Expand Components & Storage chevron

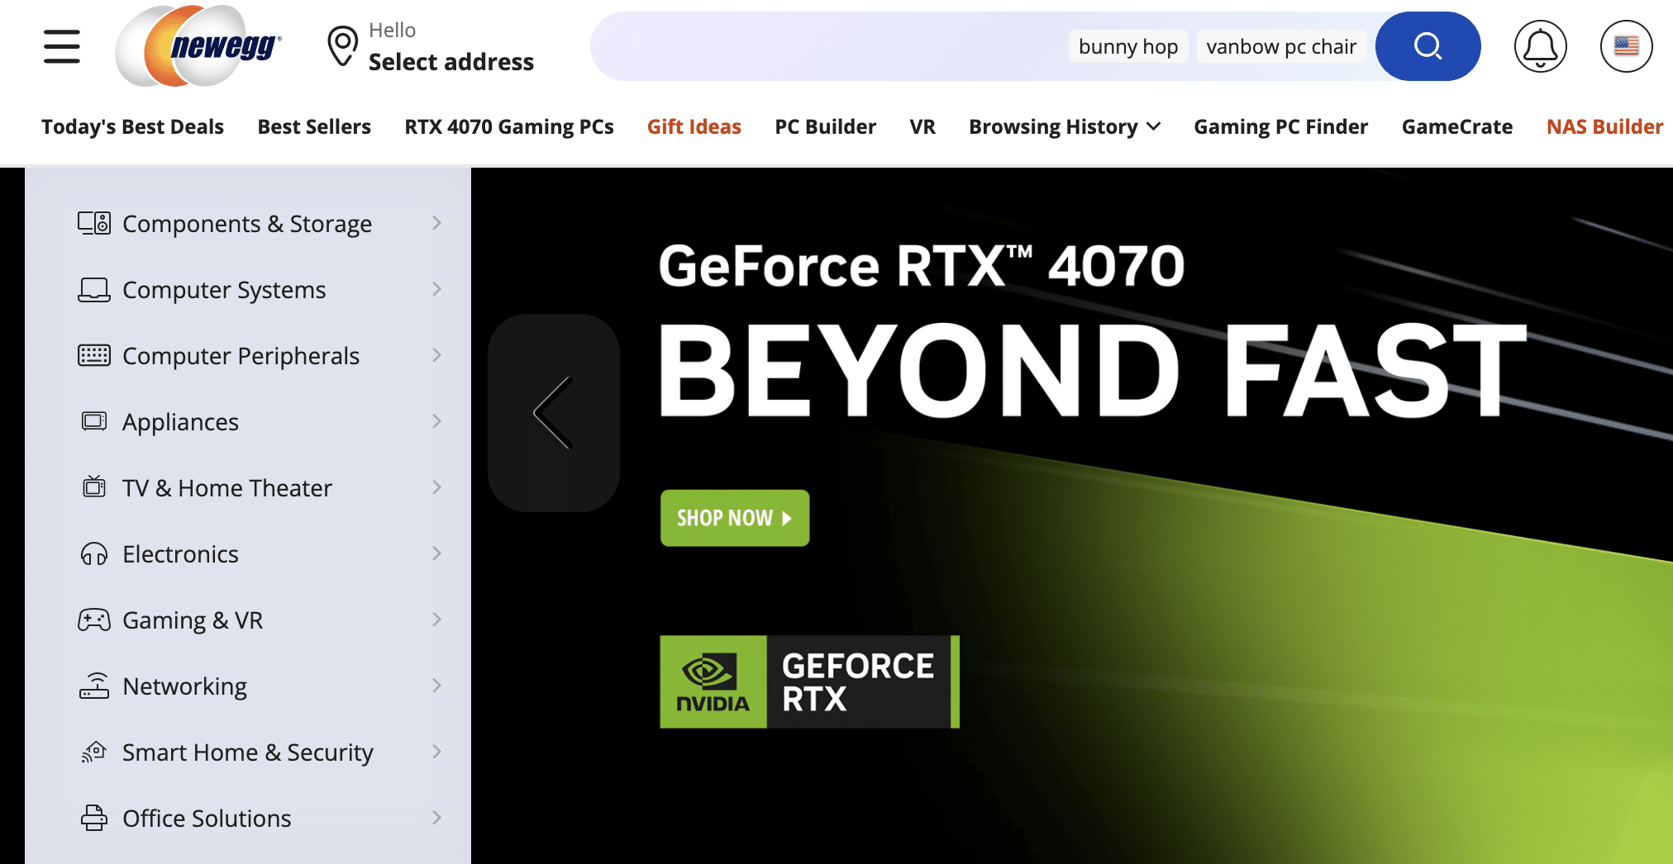click(436, 223)
